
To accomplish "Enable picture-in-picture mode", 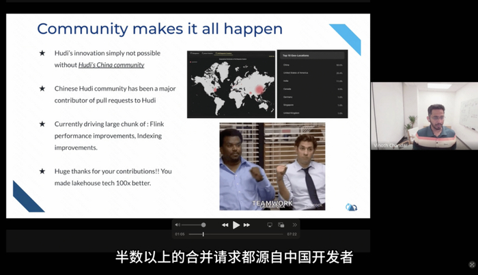I will coord(281,225).
